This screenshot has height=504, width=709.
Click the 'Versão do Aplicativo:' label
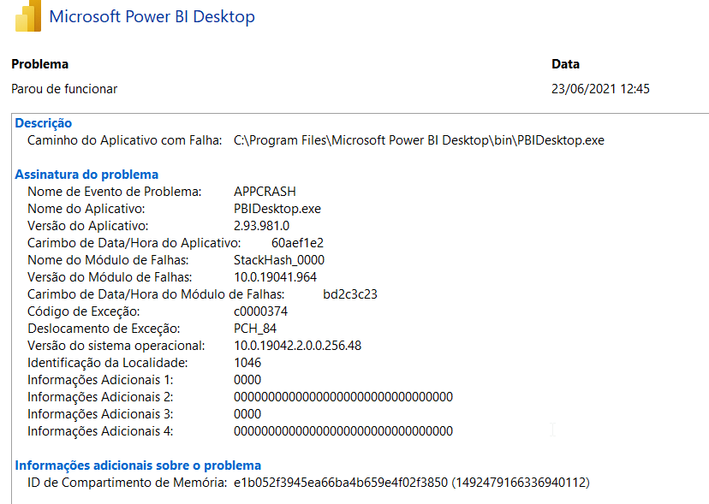(x=87, y=226)
